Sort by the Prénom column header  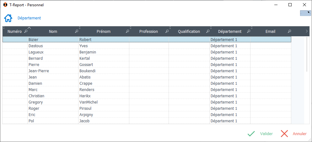[104, 31]
